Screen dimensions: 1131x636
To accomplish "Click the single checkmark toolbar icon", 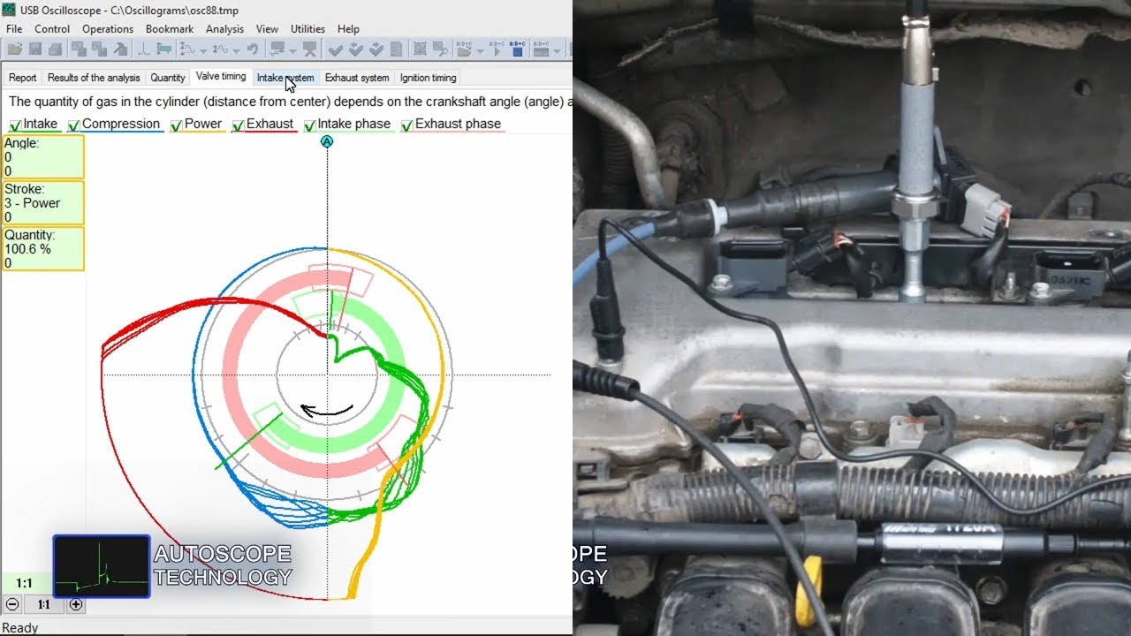I will coord(335,49).
